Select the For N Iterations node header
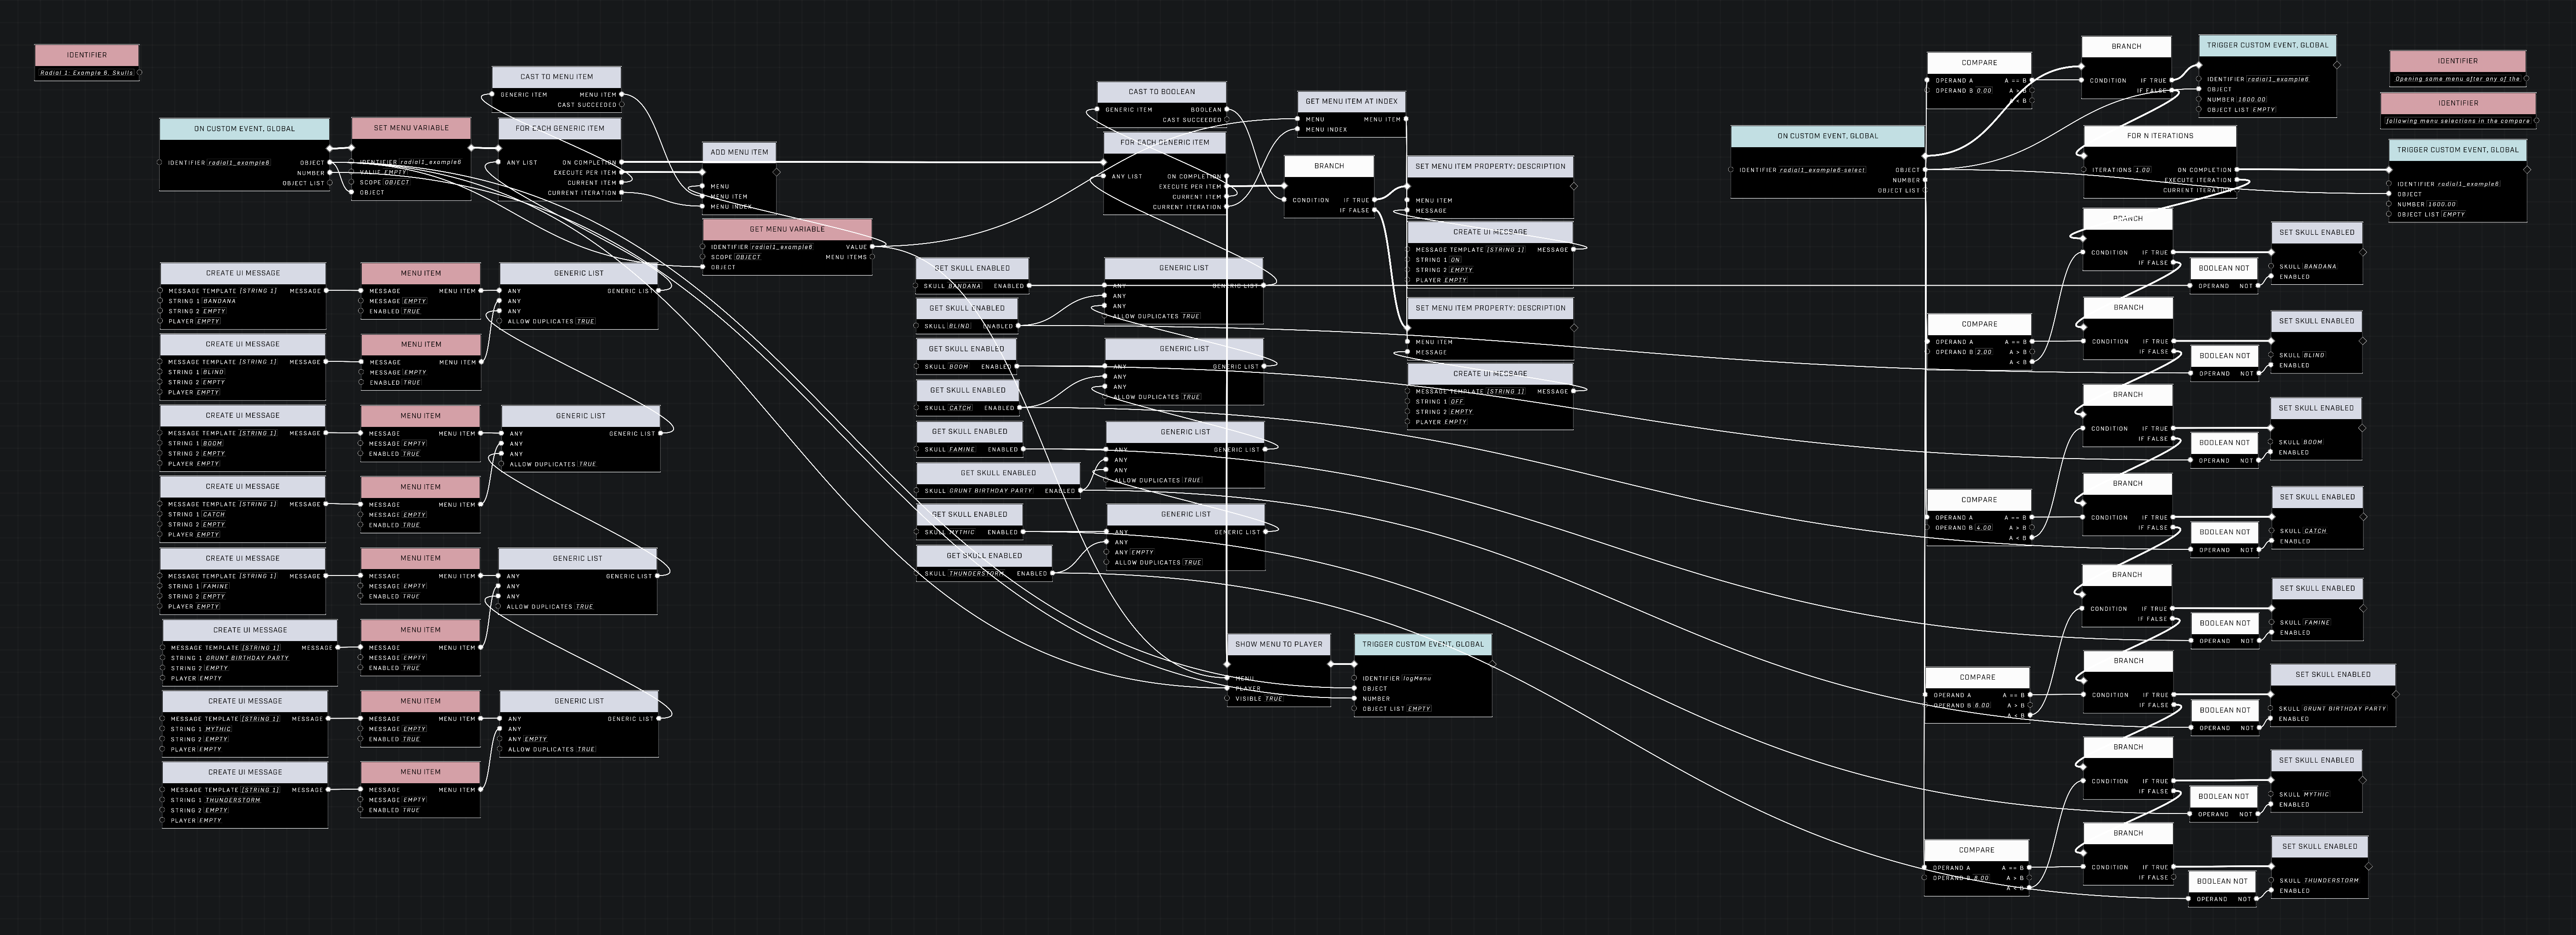 [2159, 136]
